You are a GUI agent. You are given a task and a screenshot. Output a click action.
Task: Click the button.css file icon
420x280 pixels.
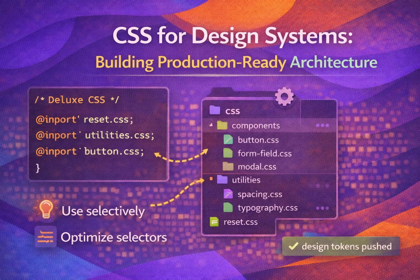(228, 140)
